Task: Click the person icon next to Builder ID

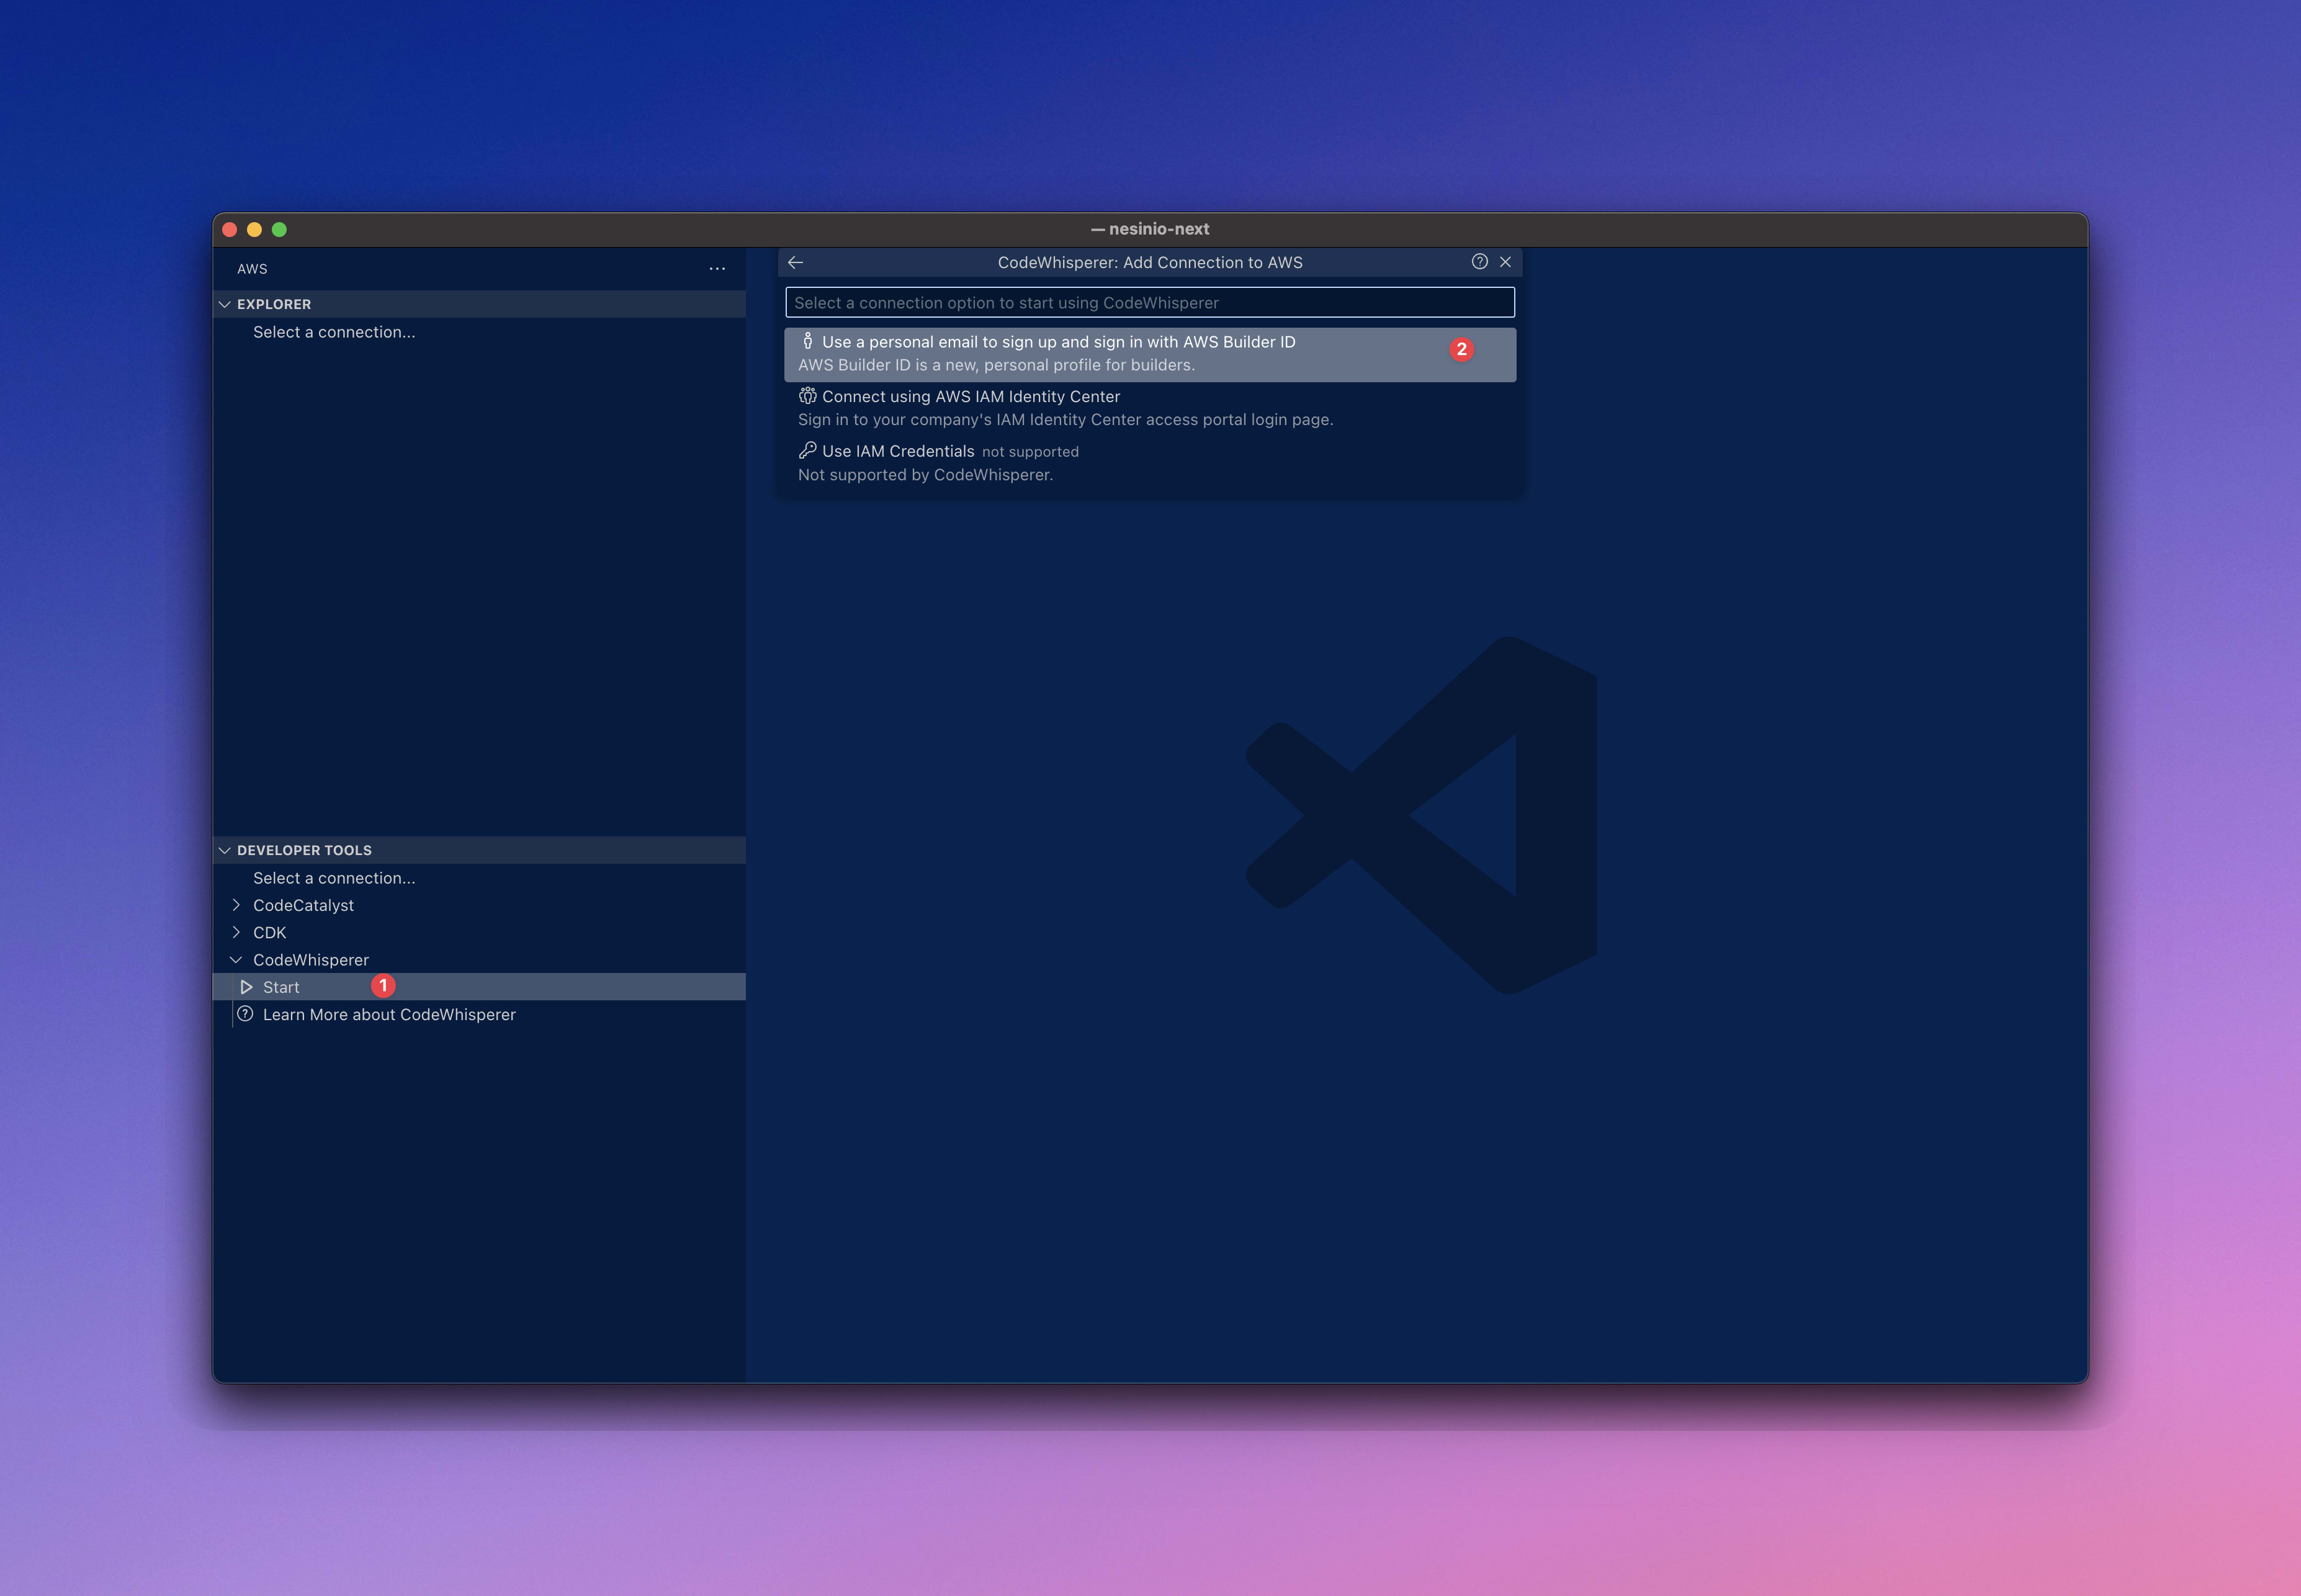Action: pos(808,341)
